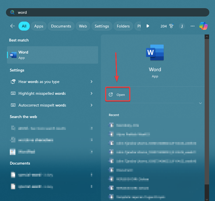
Task: Launch Copilot from the colorful icon
Action: 203,26
